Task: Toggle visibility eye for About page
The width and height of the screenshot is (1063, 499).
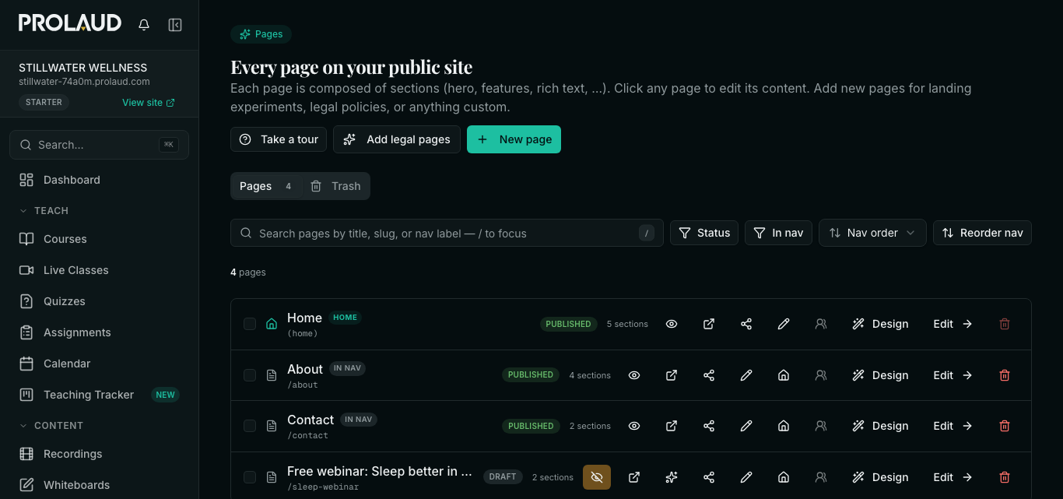Action: pos(634,375)
